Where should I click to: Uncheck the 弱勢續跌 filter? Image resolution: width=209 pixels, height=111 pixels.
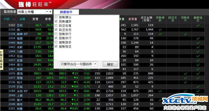pyautogui.click(x=56, y=21)
